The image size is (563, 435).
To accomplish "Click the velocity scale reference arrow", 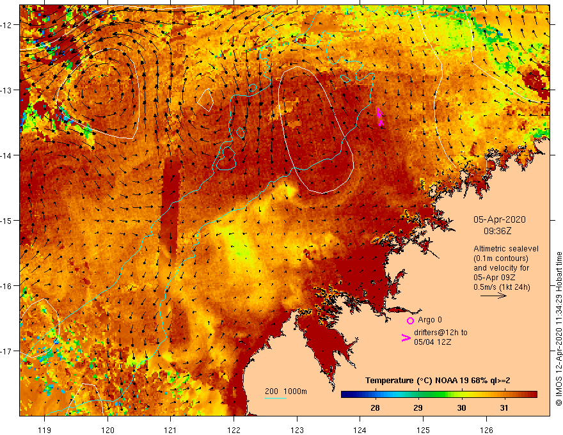I will pos(493,296).
